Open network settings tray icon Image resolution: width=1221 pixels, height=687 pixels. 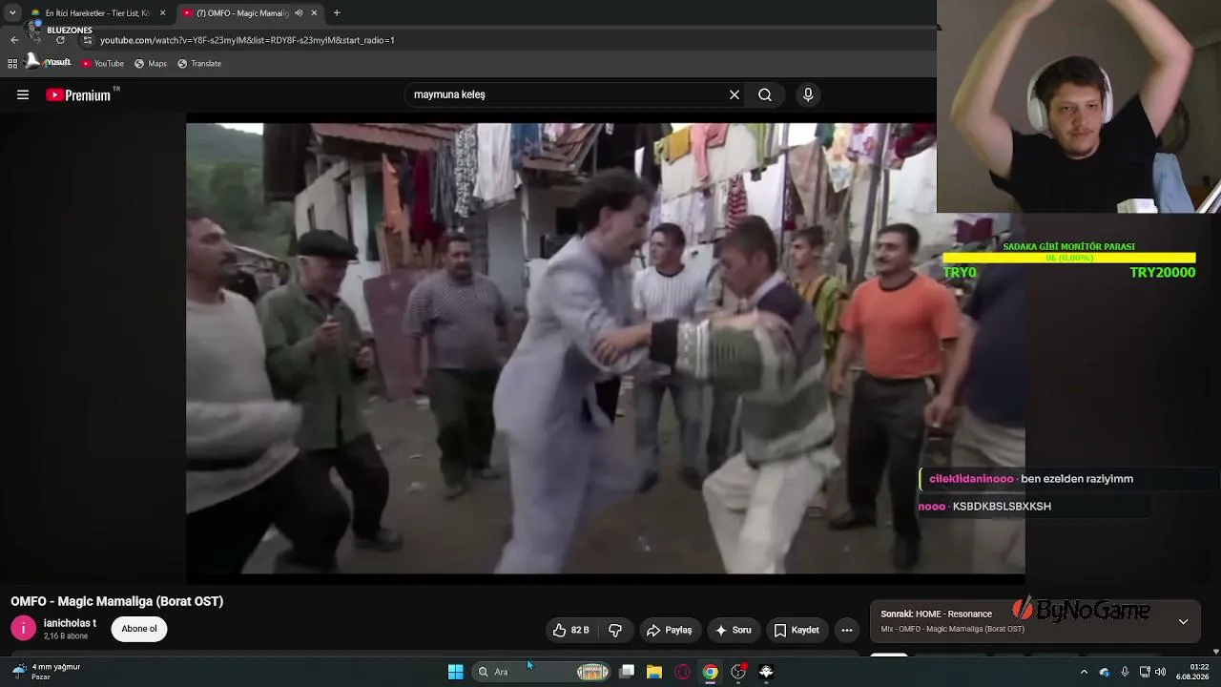pyautogui.click(x=1145, y=672)
